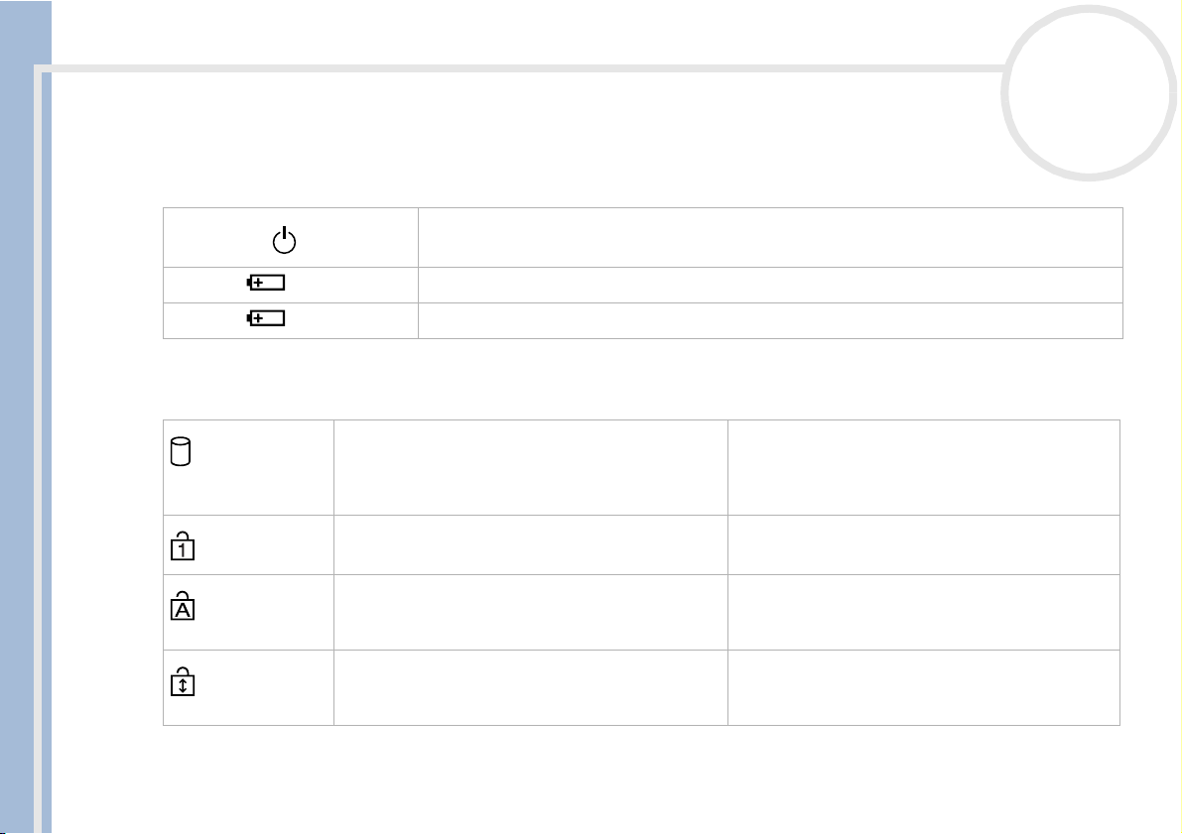Select the lower battery indicator icon

coord(266,318)
